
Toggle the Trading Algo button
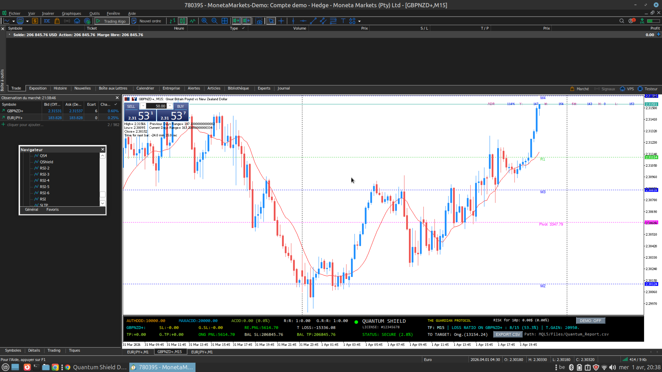(x=112, y=21)
